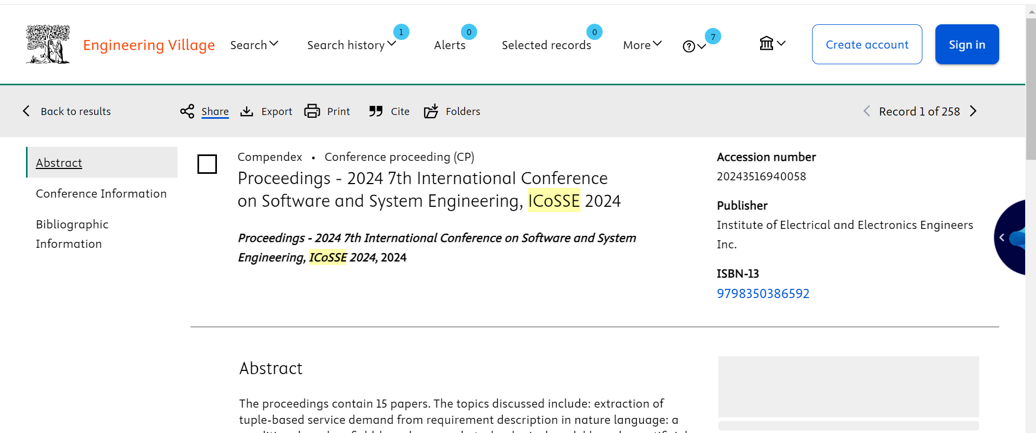
Task: Open the Engineering Village home link
Action: click(149, 45)
